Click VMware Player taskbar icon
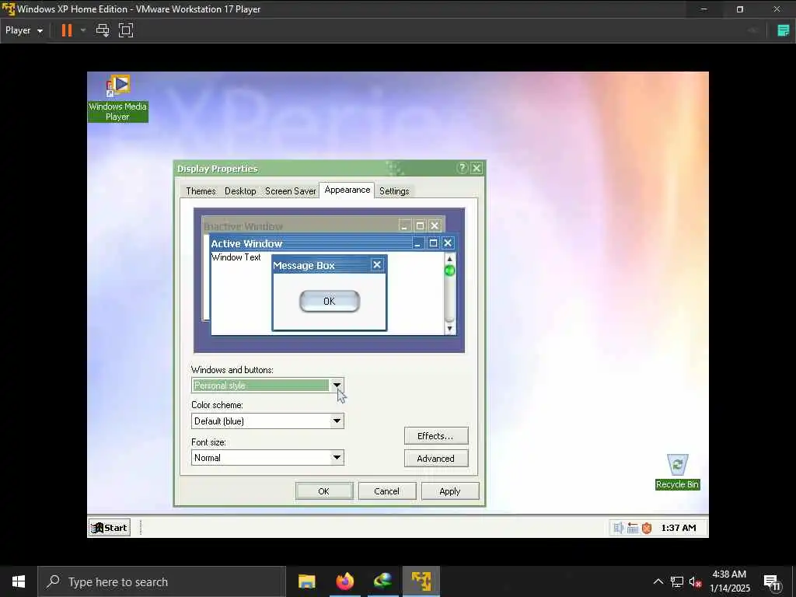 click(421, 581)
